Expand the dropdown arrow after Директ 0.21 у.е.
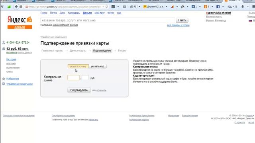This screenshot has width=255, height=143. [167, 7]
